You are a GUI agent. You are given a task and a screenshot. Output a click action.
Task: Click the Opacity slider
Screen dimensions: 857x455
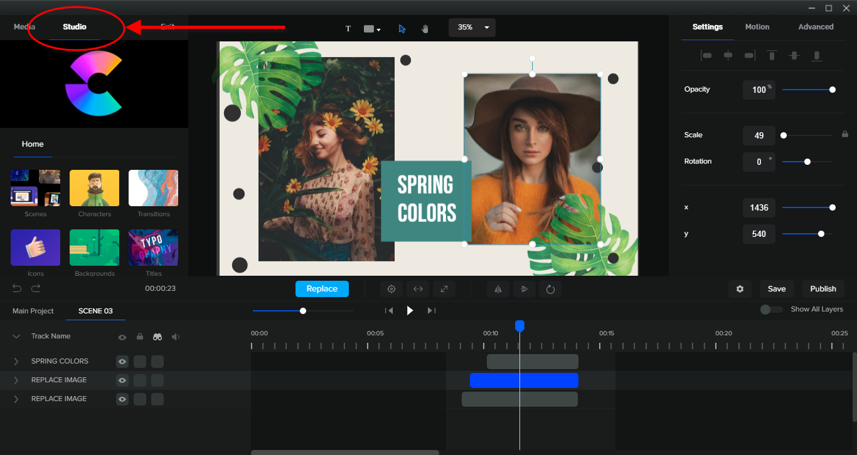click(x=807, y=90)
